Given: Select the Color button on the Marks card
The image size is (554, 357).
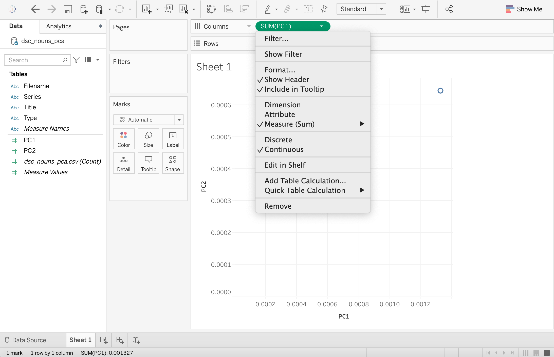Looking at the screenshot, I should pyautogui.click(x=124, y=139).
